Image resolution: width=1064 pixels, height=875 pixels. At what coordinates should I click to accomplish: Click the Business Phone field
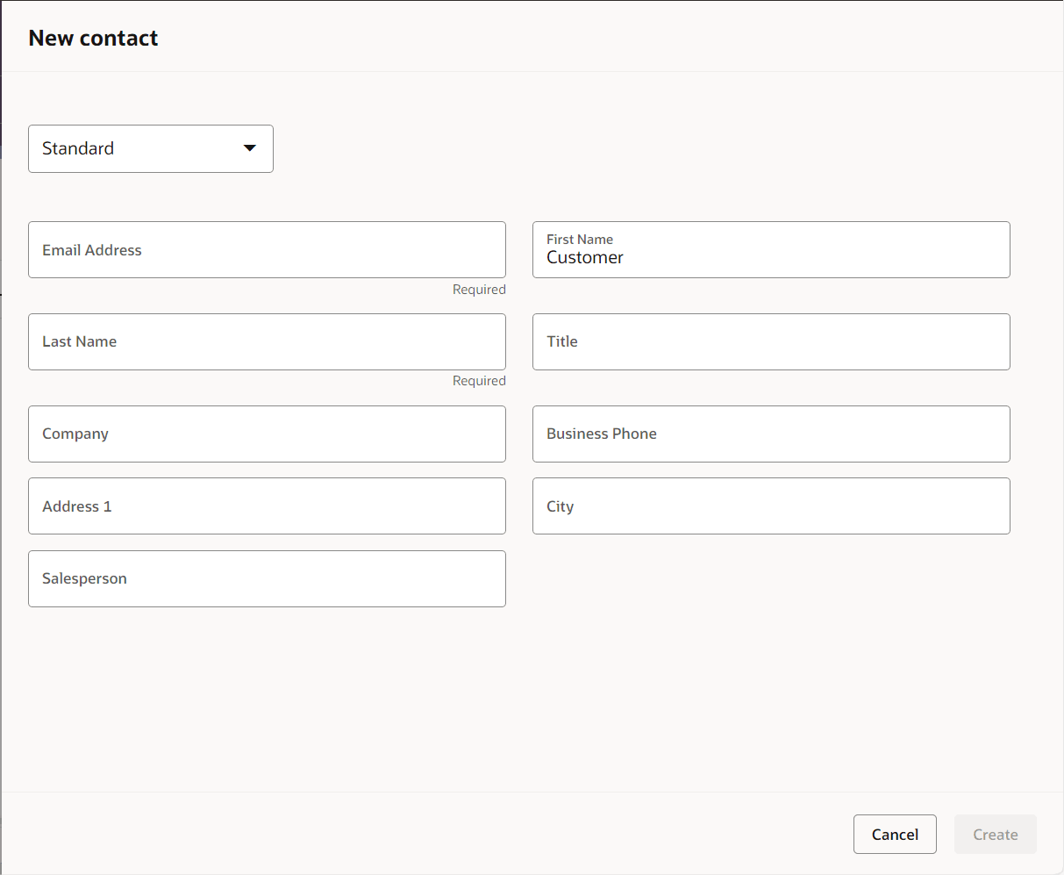(771, 434)
